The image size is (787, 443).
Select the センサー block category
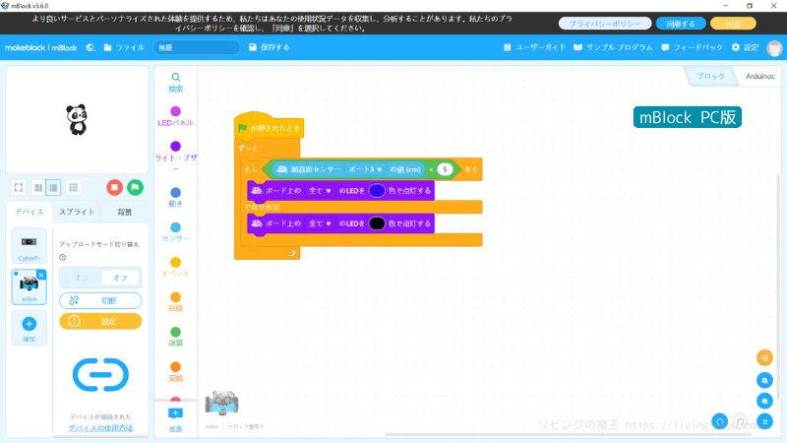coord(175,232)
